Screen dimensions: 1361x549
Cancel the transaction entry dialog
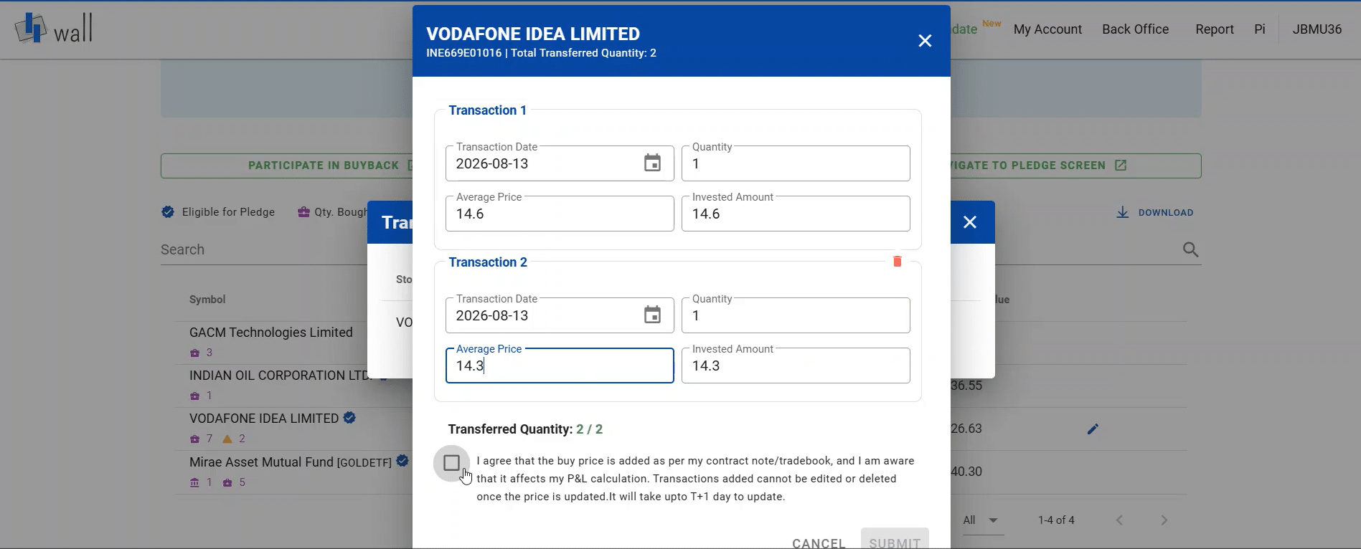coord(819,543)
